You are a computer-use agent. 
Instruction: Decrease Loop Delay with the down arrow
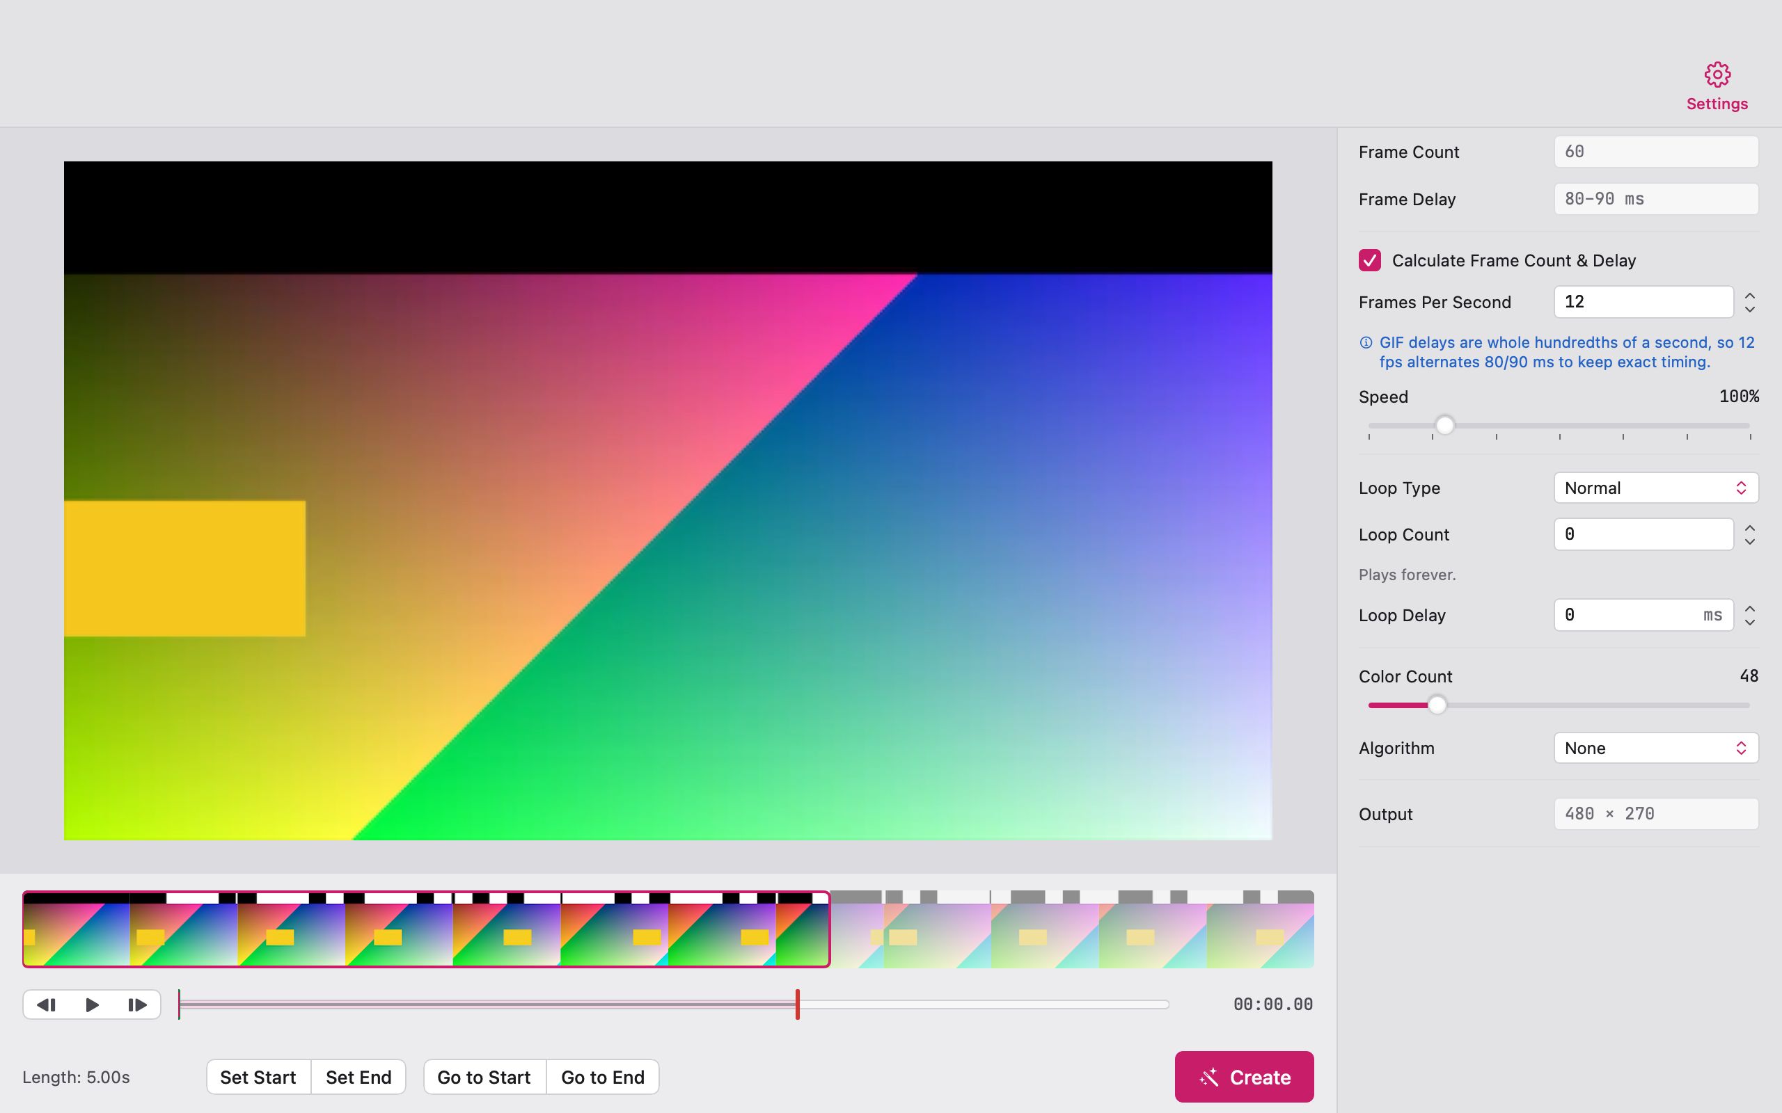(x=1751, y=622)
